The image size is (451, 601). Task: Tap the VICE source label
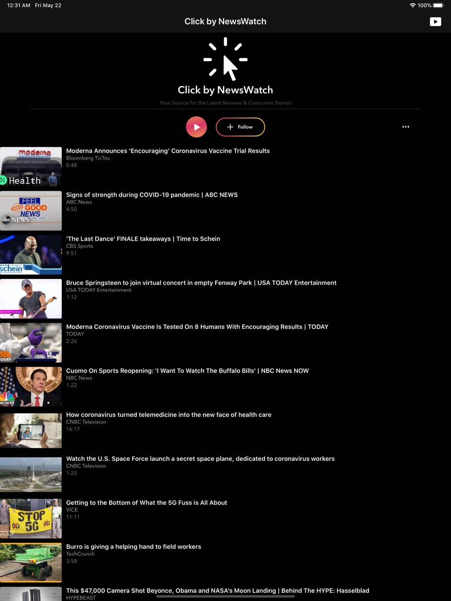(72, 510)
